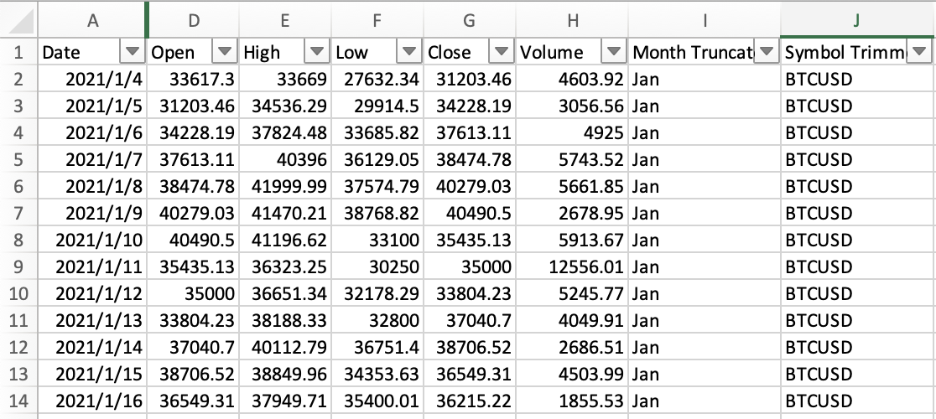Open the Low column filter dropdown
The image size is (936, 419).
(408, 52)
